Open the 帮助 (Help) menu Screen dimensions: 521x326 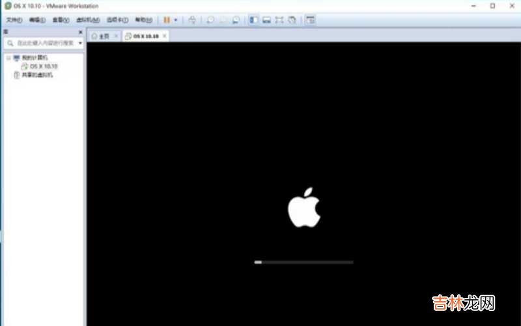(x=143, y=20)
